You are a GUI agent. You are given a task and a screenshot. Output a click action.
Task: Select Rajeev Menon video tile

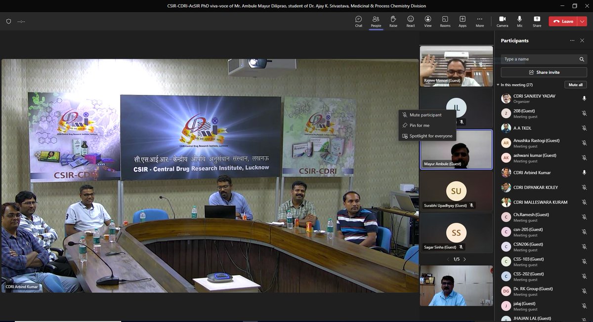[x=456, y=66]
